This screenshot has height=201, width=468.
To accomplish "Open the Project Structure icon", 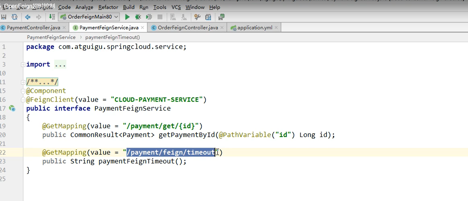I will [x=208, y=17].
